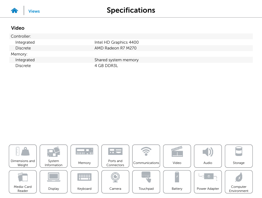This screenshot has width=262, height=198.
Task: Select the Video section heading
Action: tap(18, 28)
